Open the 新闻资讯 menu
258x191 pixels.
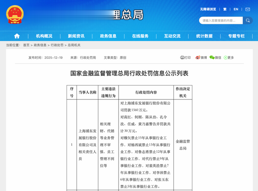(x=76, y=36)
